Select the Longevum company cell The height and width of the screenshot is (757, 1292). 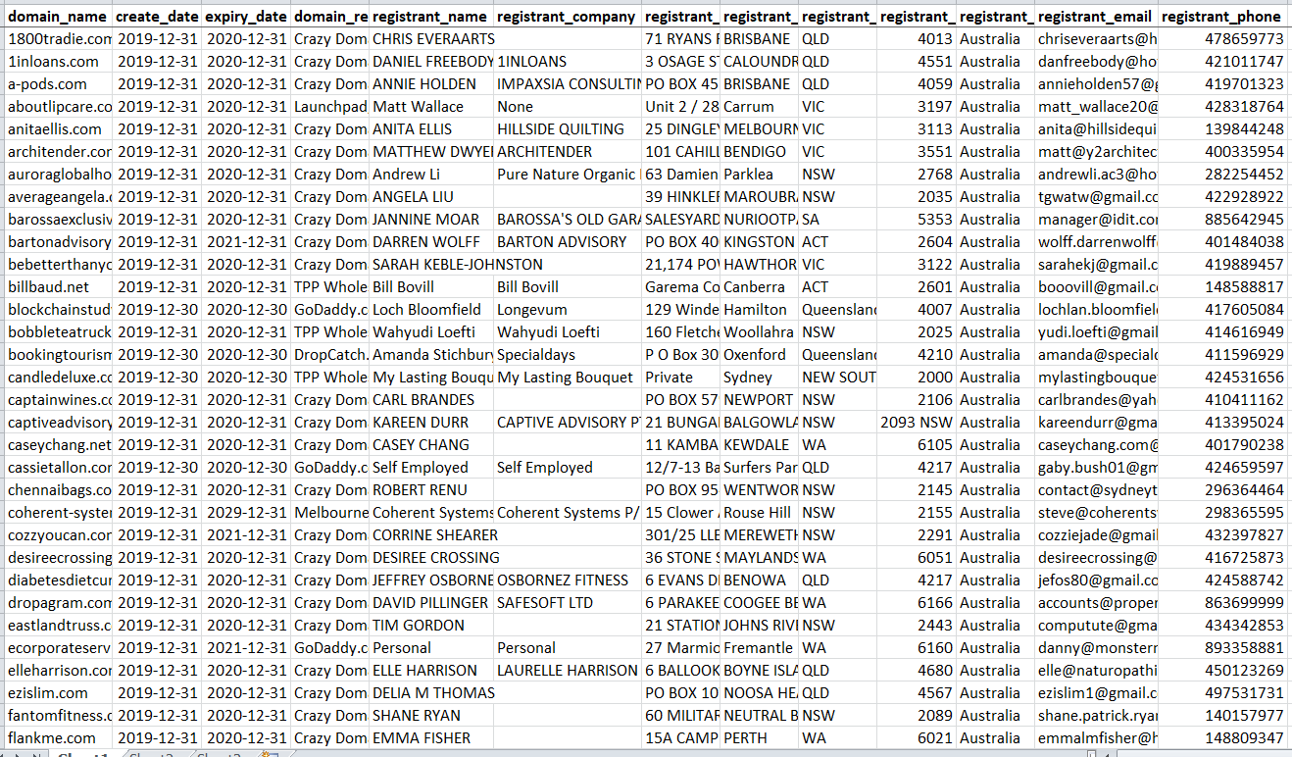[568, 310]
